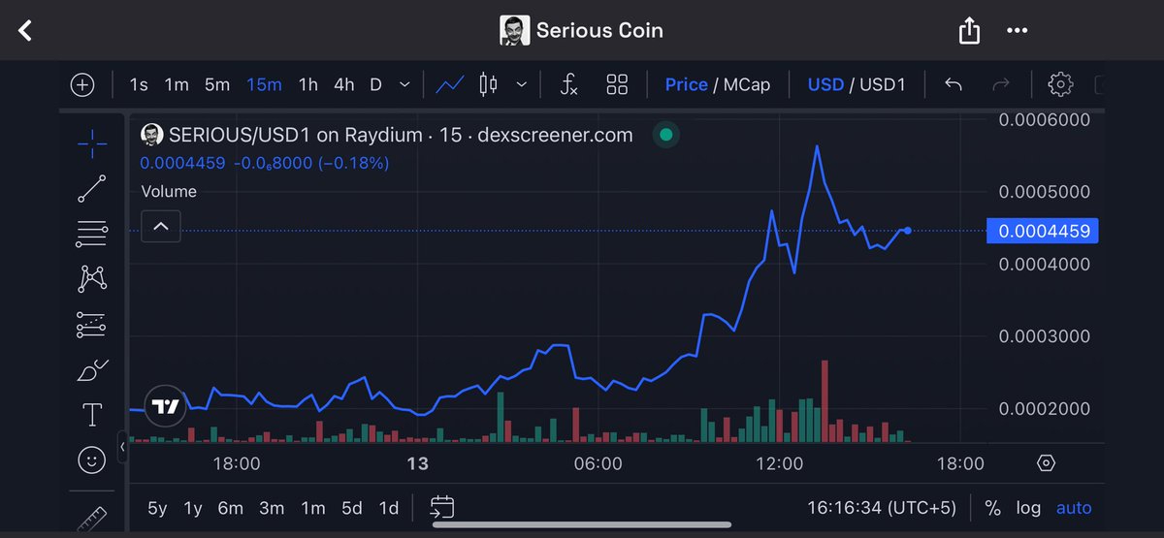
Task: Switch display to MCap
Action: coord(747,85)
